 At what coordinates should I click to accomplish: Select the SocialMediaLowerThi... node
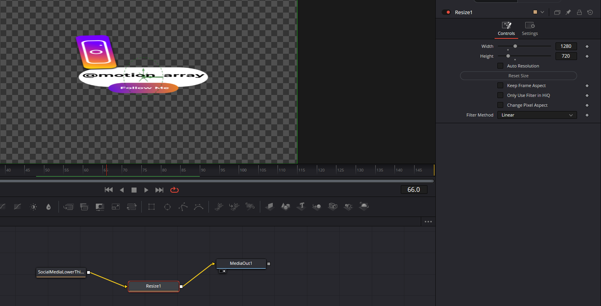(61, 272)
